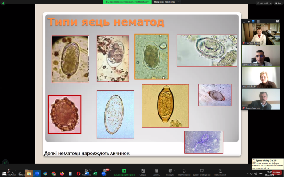Launch Opera browser from the taskbar
284x177 pixels.
(79, 174)
